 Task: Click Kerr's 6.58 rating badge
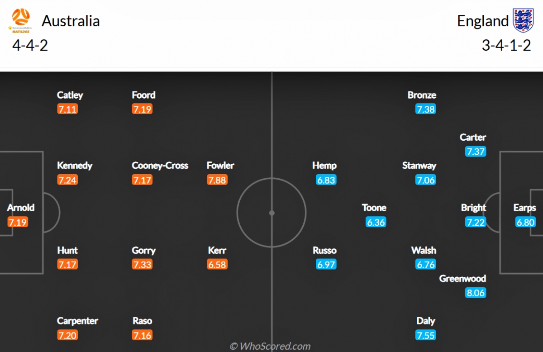pos(217,264)
